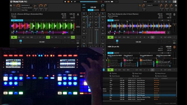Select loop size 4 on deck D
Viewport: 187px width, 105px height.
tap(152, 70)
